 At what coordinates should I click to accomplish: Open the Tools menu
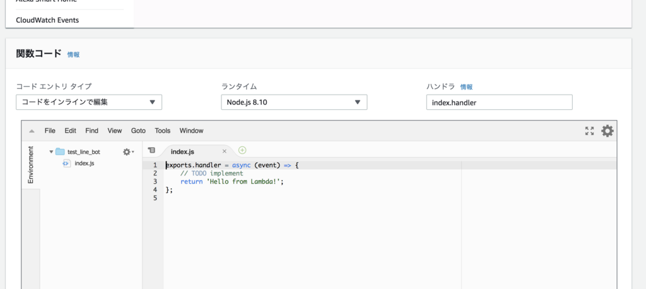(x=163, y=131)
